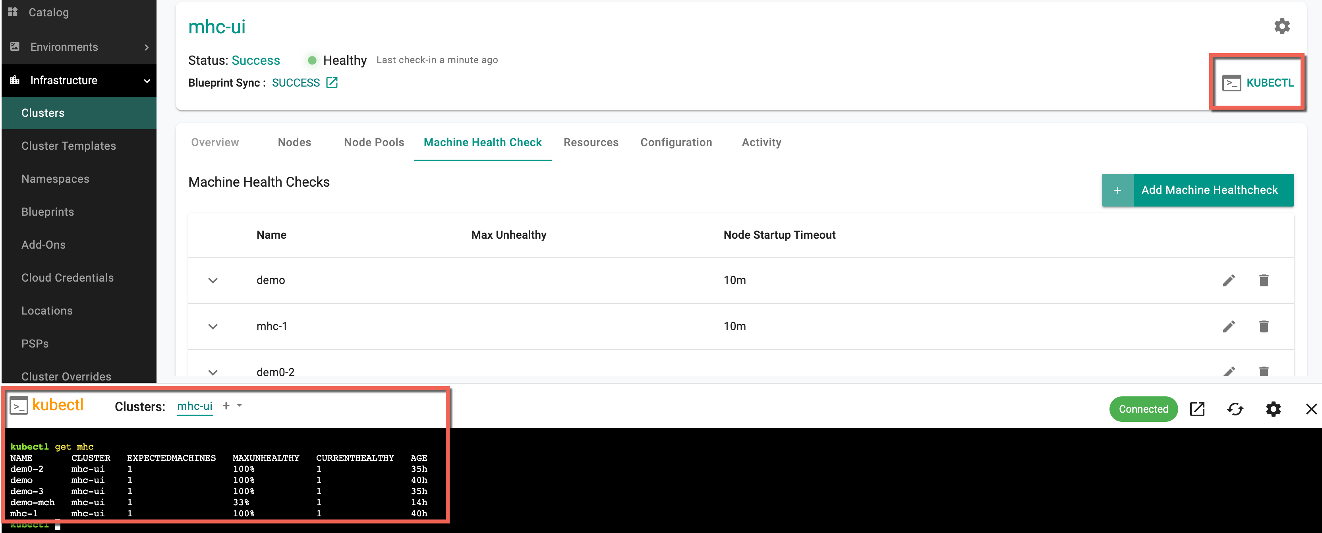
Task: Click the green Healthy status indicator
Action: point(311,60)
